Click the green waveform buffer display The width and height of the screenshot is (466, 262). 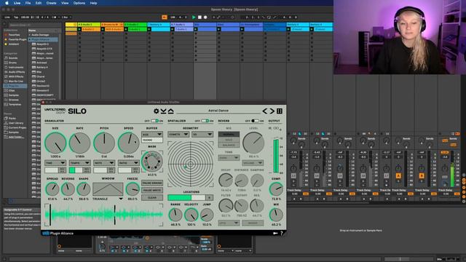pos(103,215)
